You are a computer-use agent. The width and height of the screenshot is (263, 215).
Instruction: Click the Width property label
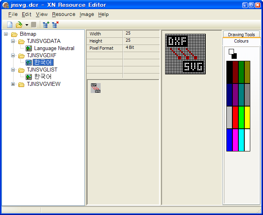click(95, 34)
